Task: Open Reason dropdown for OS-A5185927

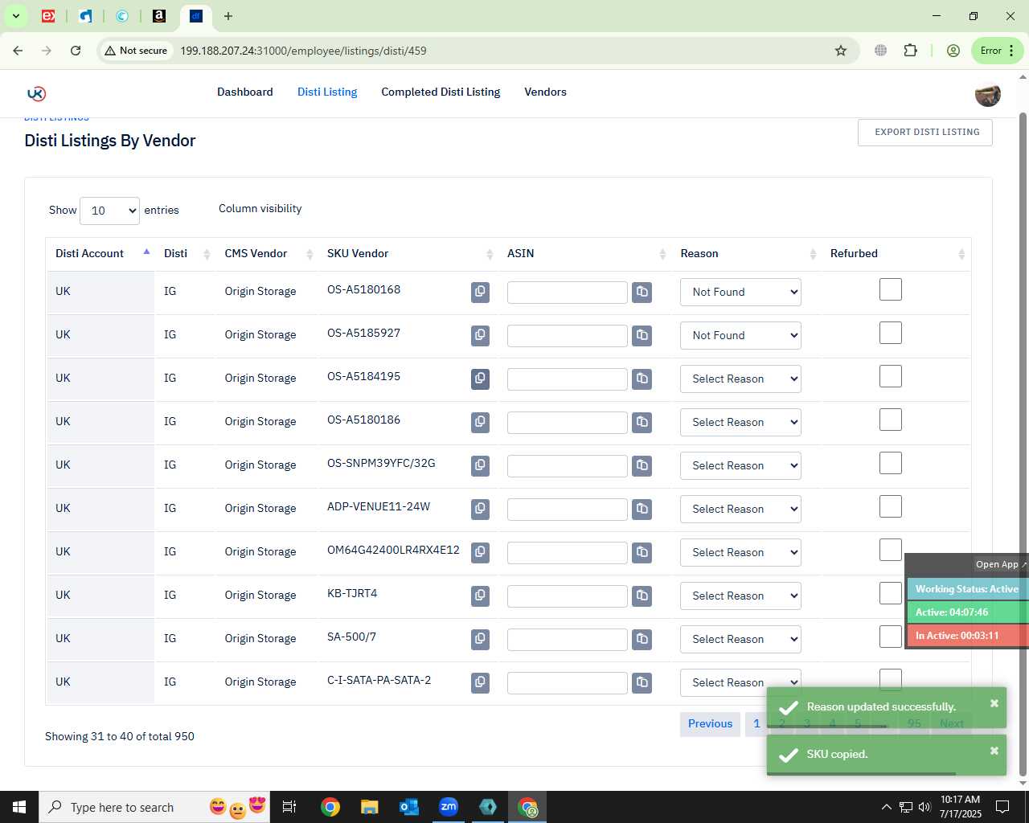Action: coord(740,335)
